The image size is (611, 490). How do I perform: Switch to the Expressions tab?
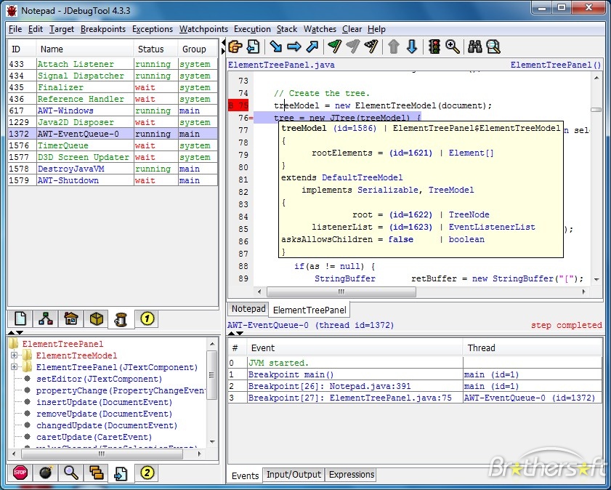click(x=352, y=475)
